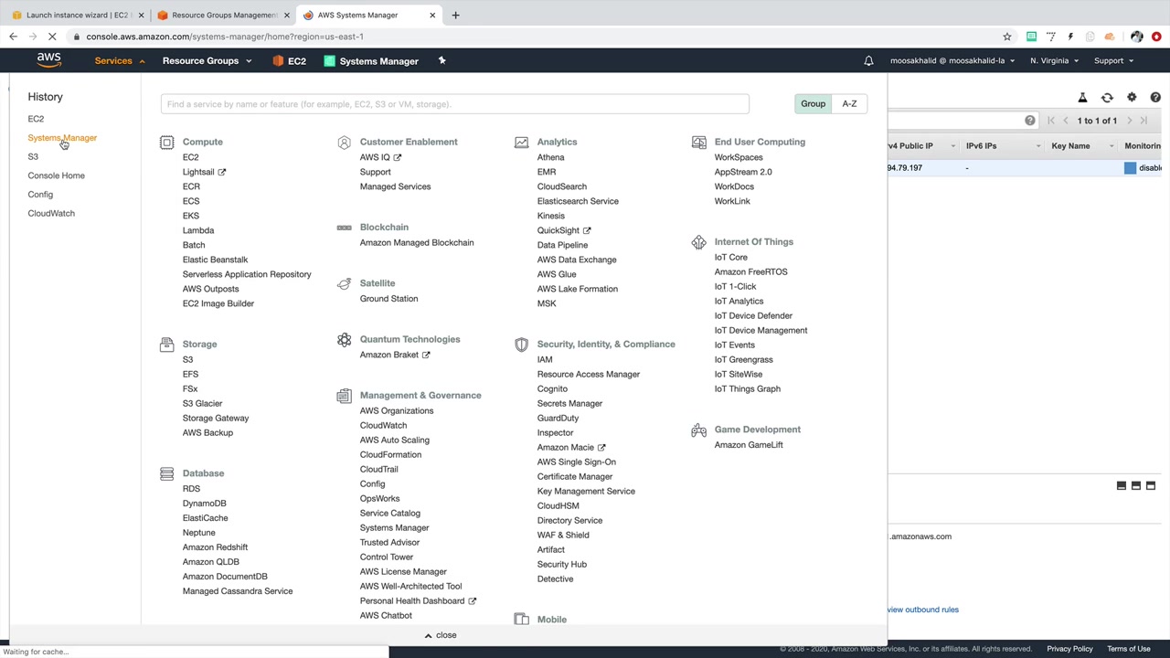Click the Analytics chart icon
Screen dimensions: 1170x658
[521, 143]
